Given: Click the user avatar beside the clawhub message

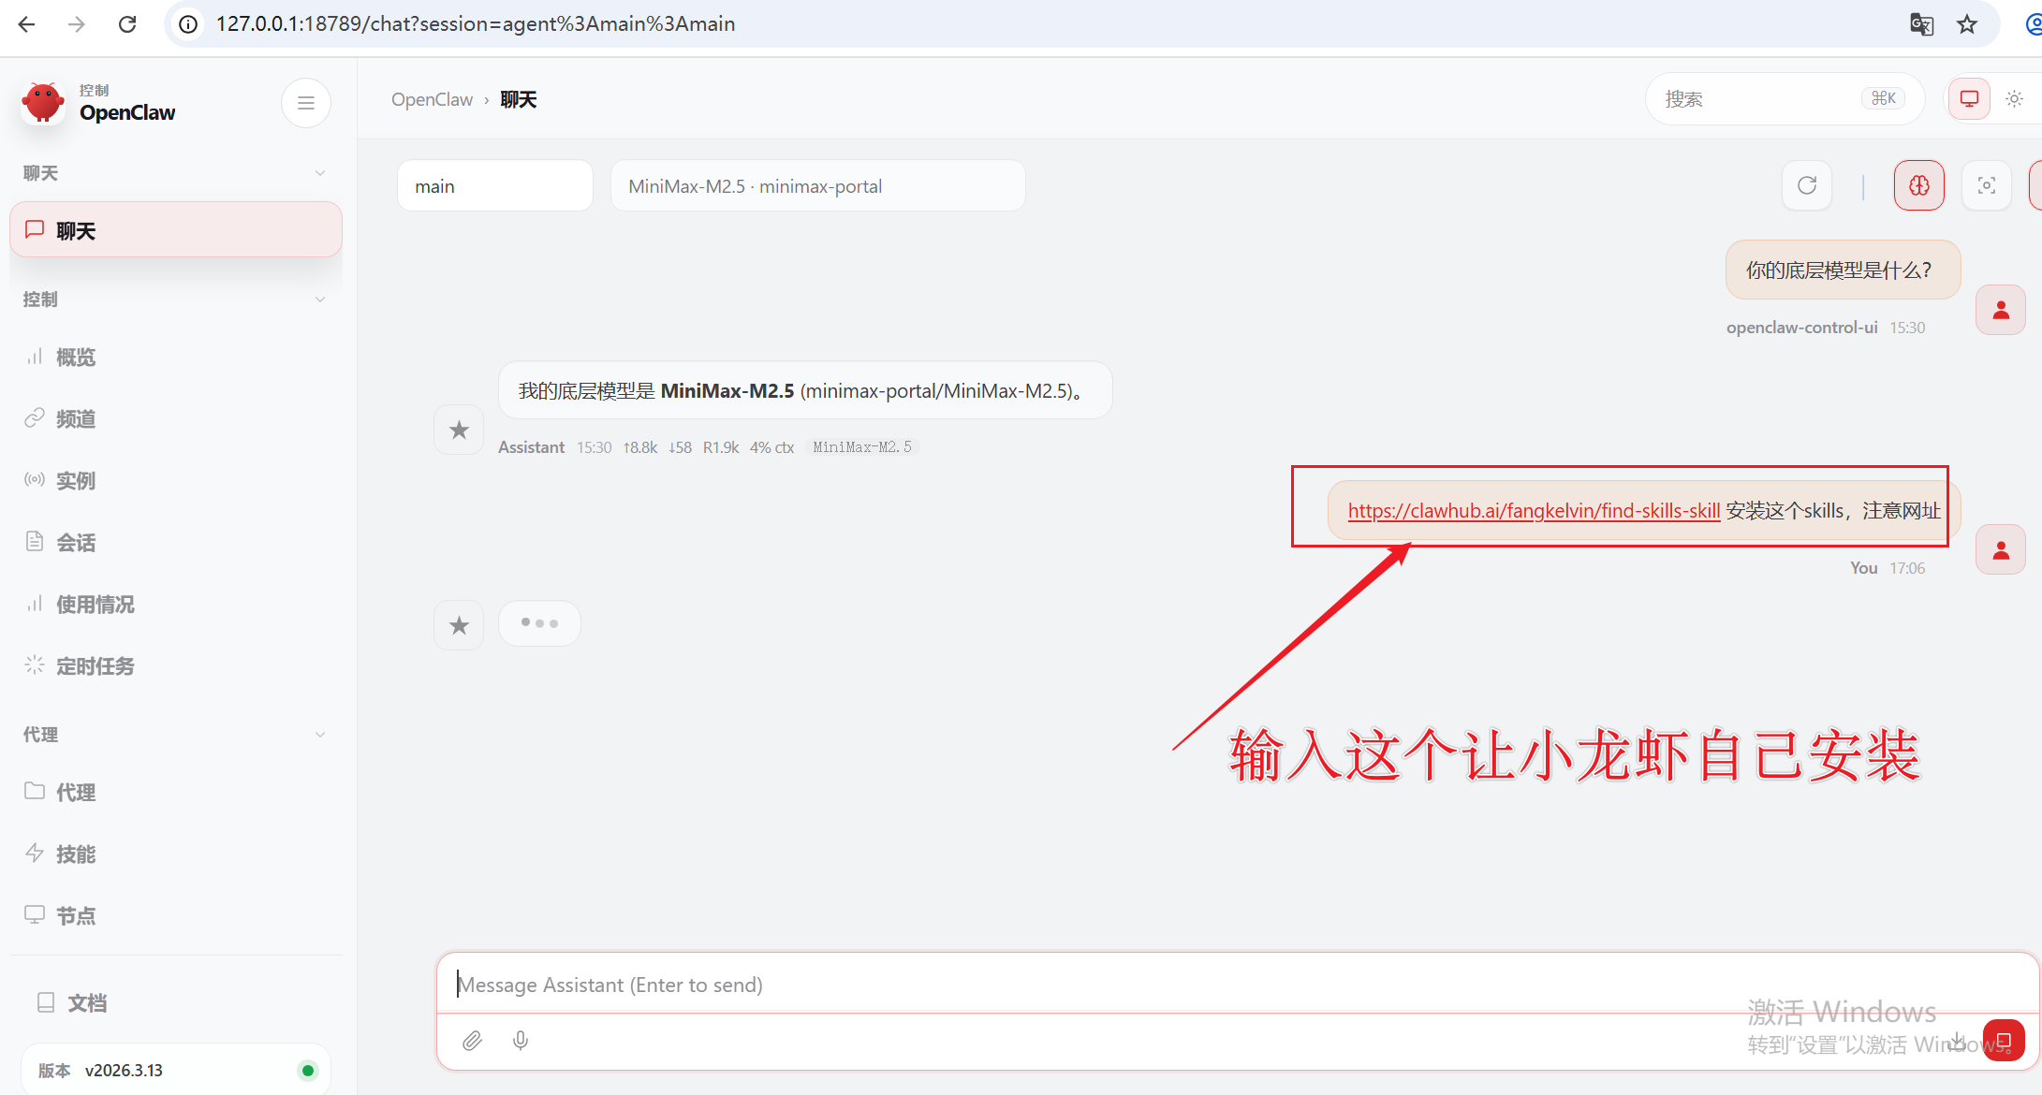Looking at the screenshot, I should point(2001,549).
